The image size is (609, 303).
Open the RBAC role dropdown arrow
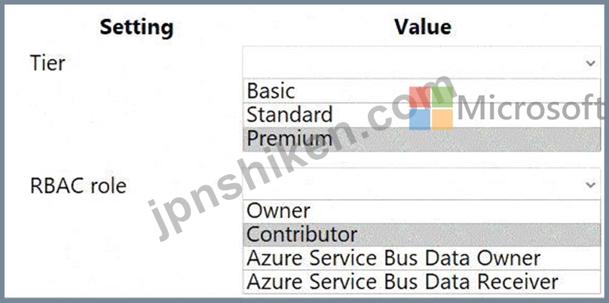(591, 184)
